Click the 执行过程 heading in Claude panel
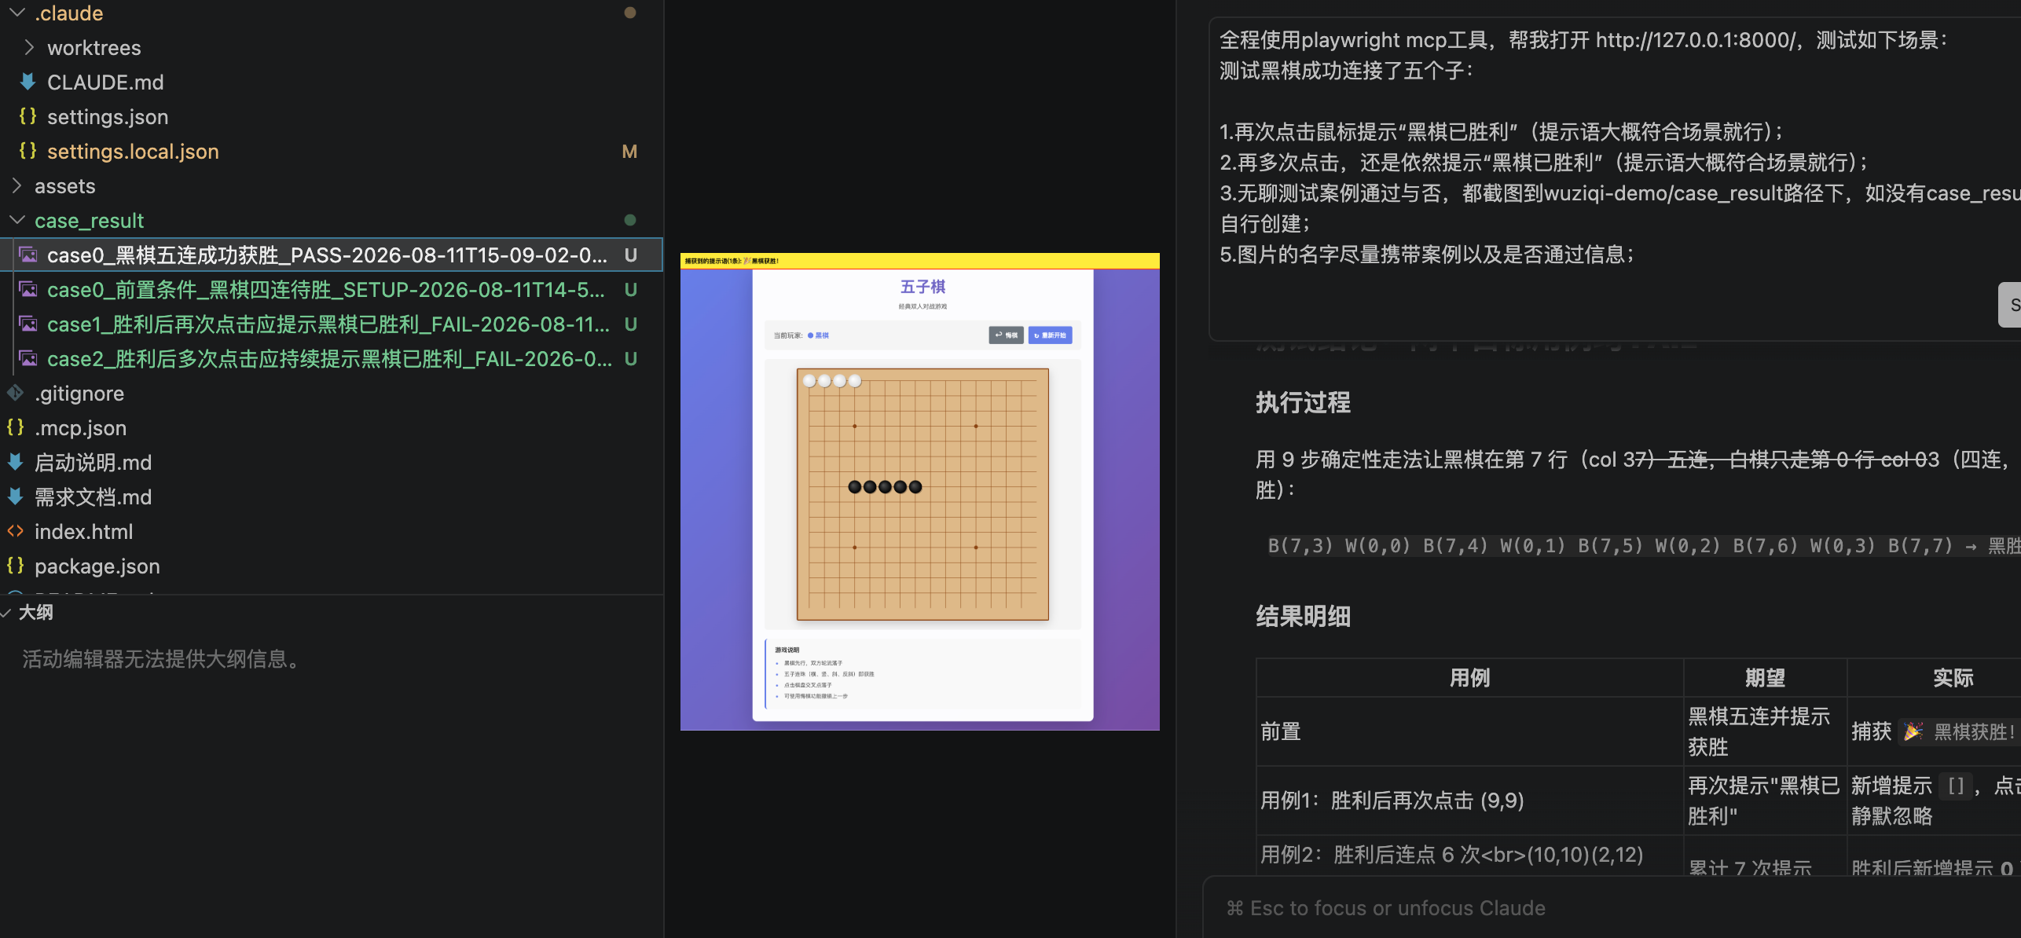2021x938 pixels. coord(1303,402)
